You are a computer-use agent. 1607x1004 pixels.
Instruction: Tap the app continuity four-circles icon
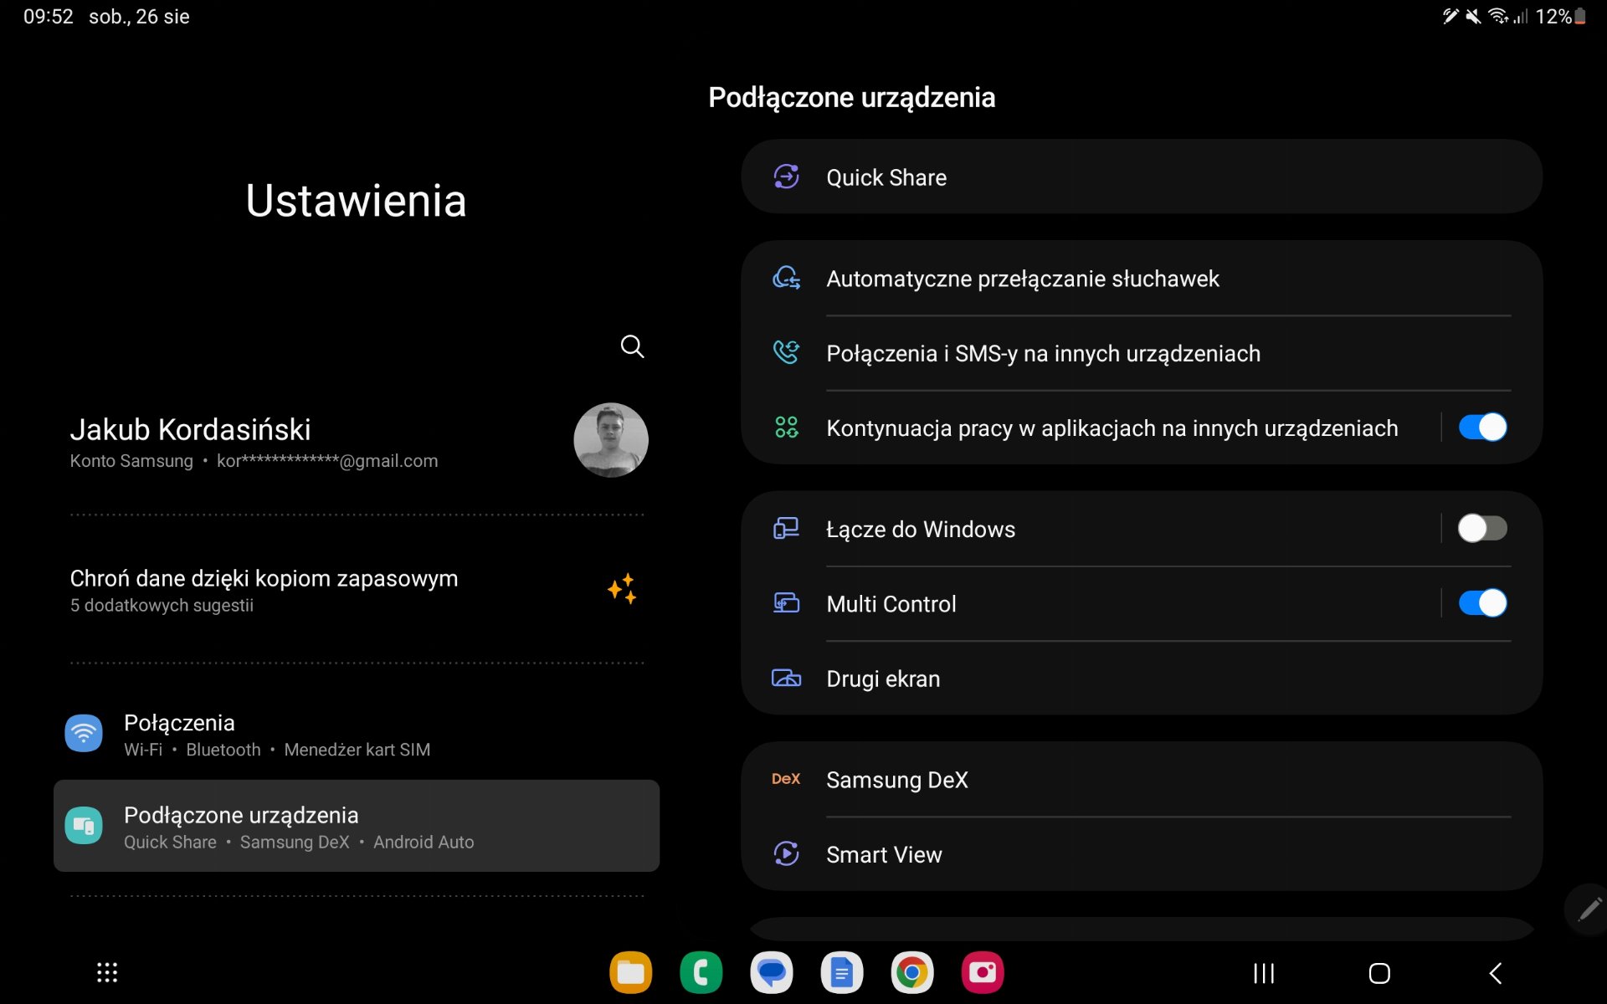tap(786, 428)
